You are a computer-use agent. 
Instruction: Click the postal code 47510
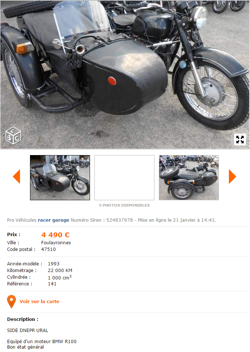tap(48, 249)
